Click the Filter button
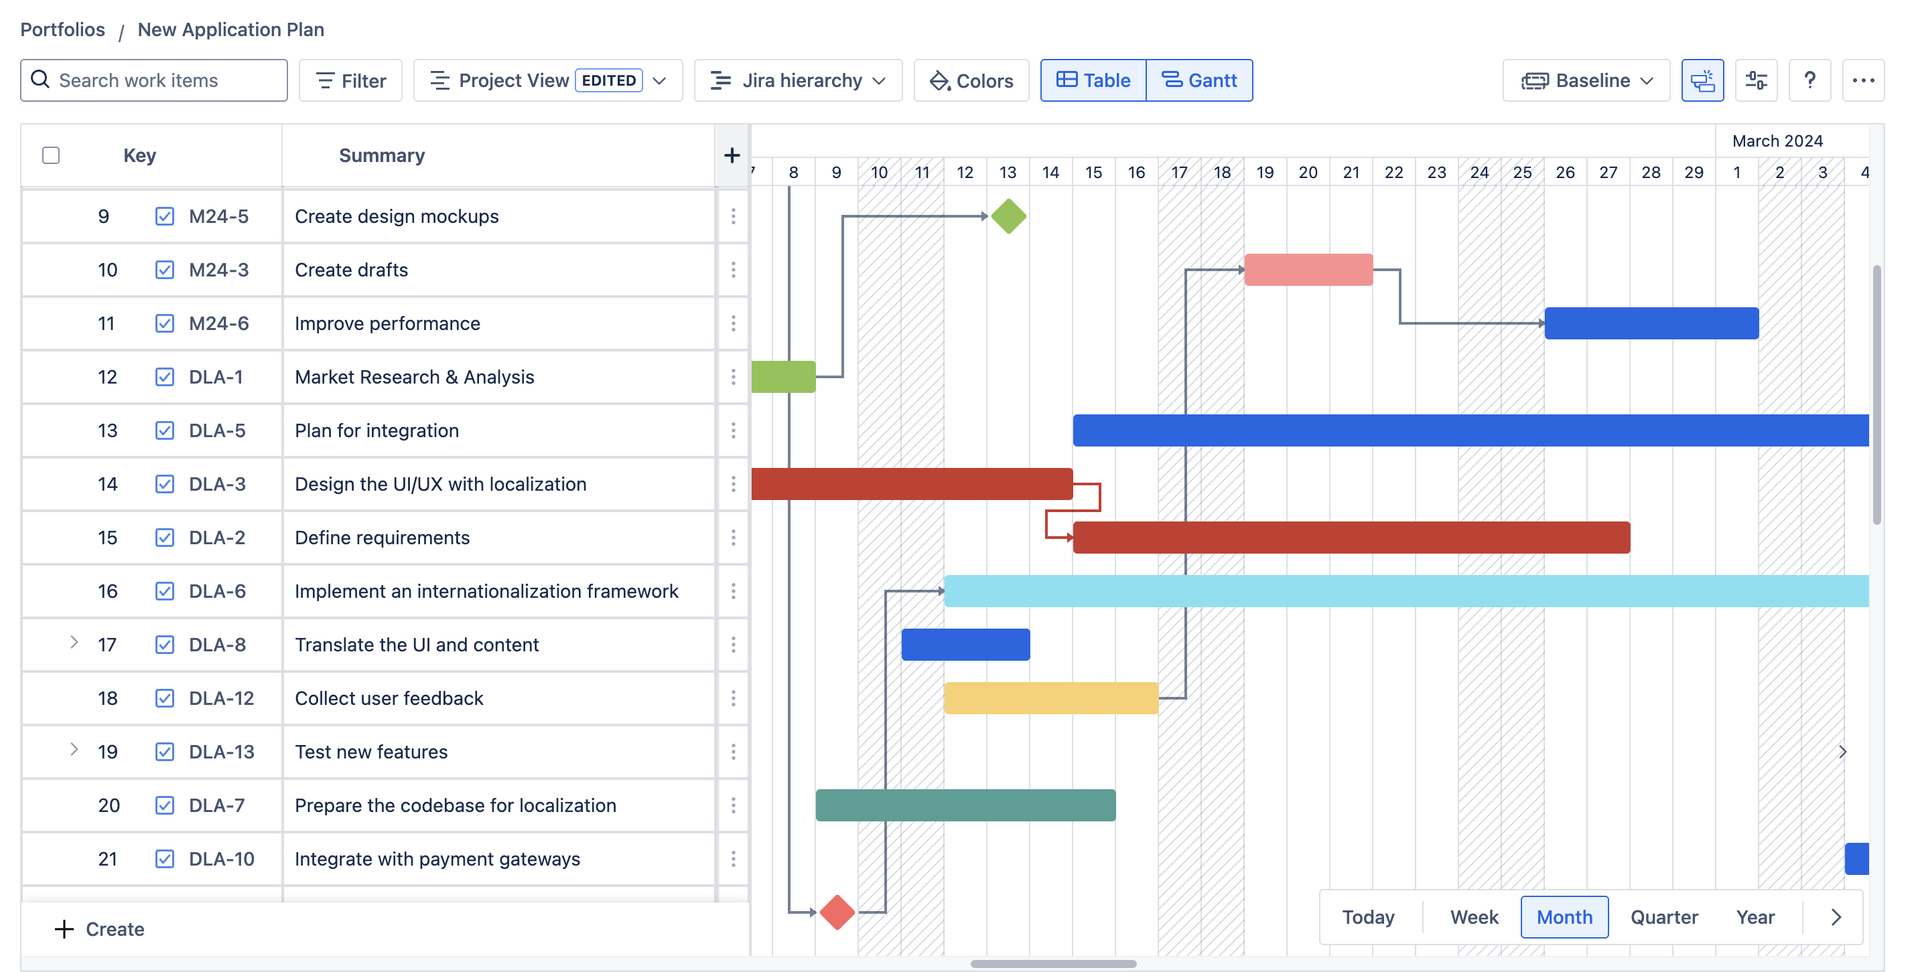The height and width of the screenshot is (972, 1916). [350, 80]
